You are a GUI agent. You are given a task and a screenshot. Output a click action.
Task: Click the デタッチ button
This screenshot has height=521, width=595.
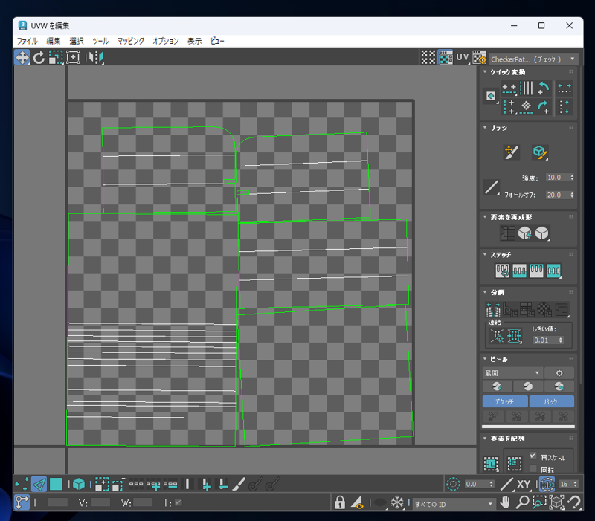click(505, 401)
